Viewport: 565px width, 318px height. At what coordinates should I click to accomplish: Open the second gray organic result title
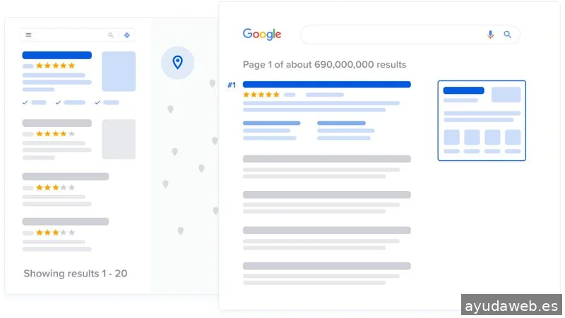327,195
